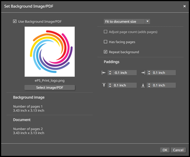
Task: Click the ePS Print logo thumbnail preview
Action: 50,52
